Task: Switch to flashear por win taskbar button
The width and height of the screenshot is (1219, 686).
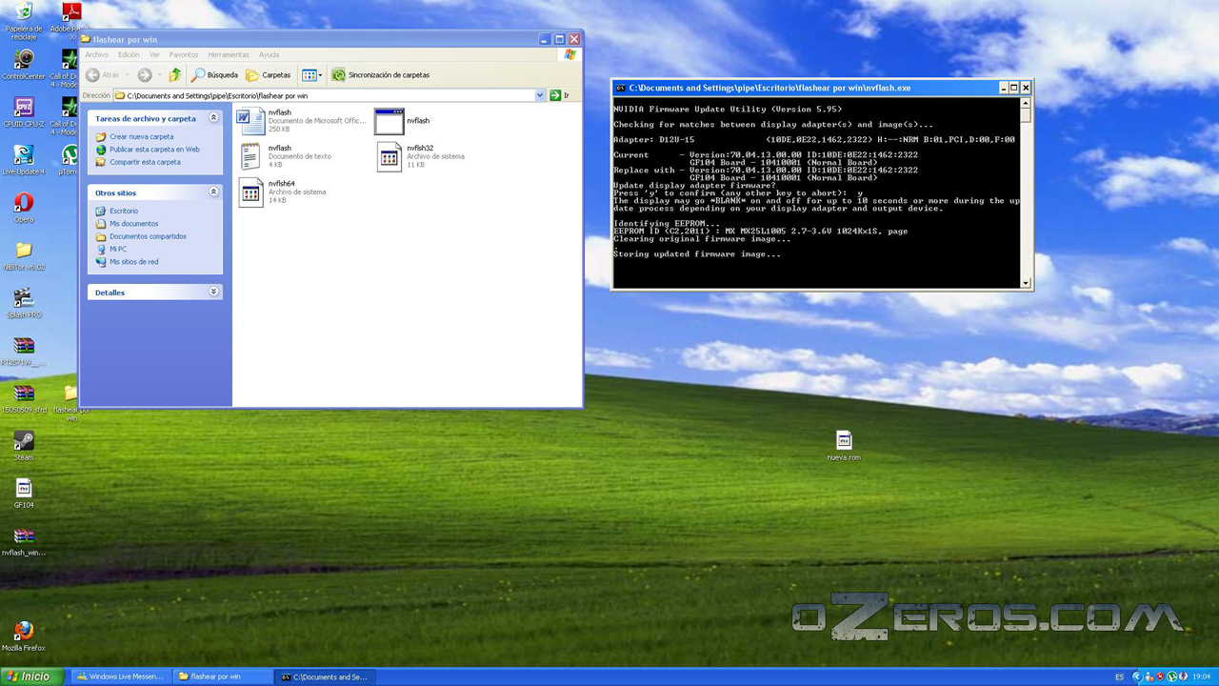Action: pos(221,676)
